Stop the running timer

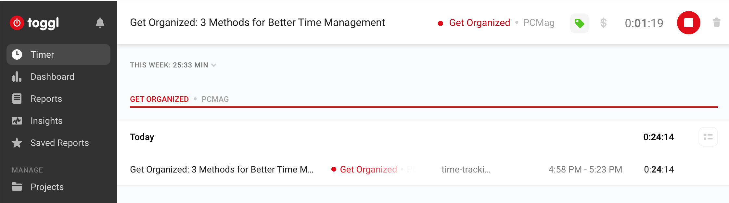pos(689,23)
